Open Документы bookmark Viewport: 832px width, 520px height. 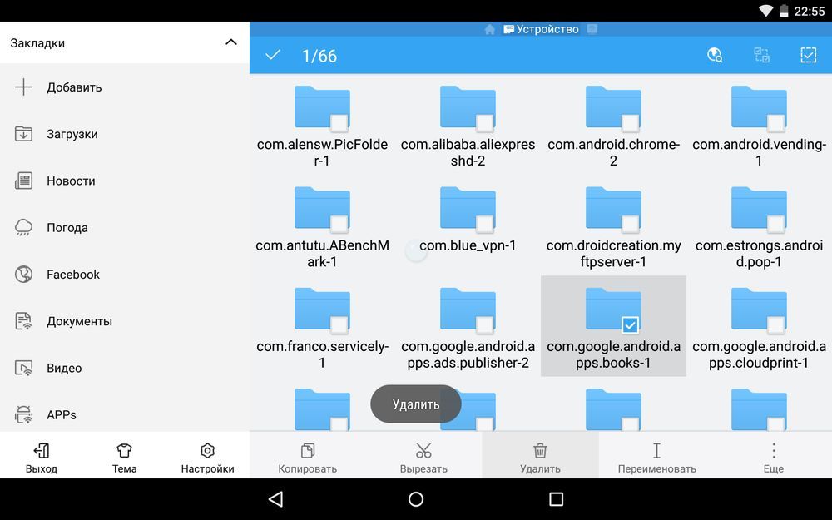coord(125,321)
